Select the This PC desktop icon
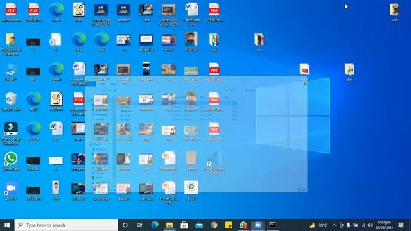 pos(11,72)
